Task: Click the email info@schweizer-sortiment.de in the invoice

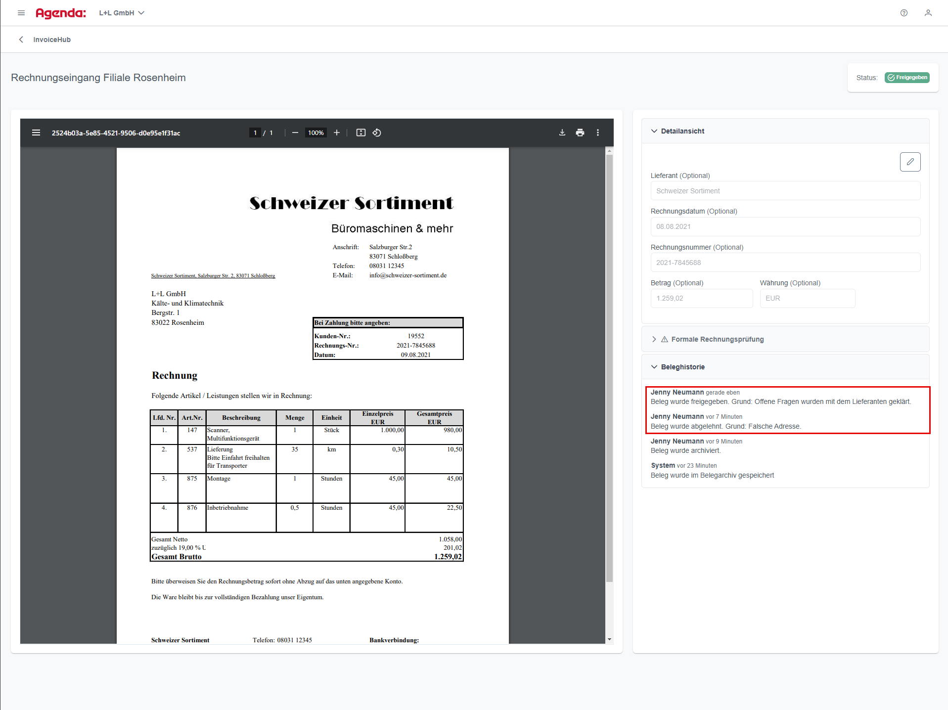Action: tap(408, 275)
